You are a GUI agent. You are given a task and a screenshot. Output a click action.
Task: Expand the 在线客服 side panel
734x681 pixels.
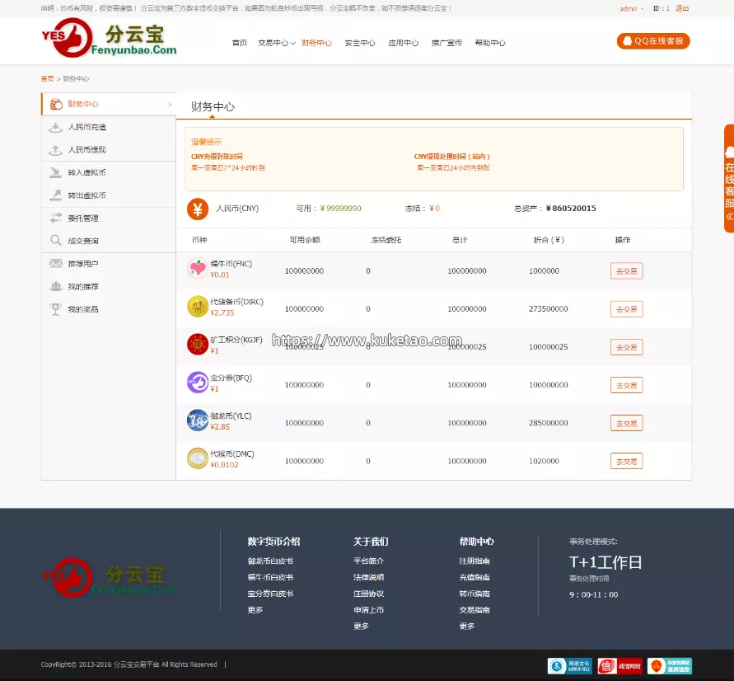[729, 178]
